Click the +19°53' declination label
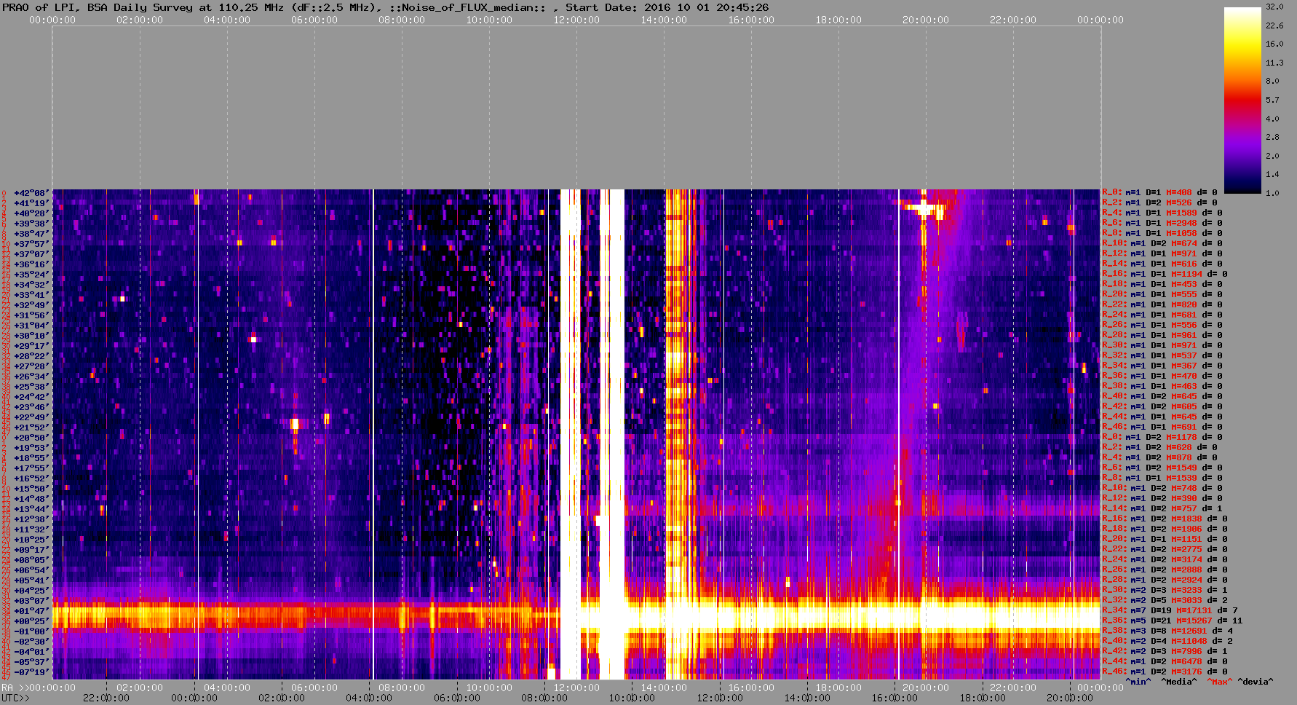 tap(31, 448)
